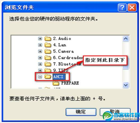Expand the 6. Cardreader tree node

pyautogui.click(x=40, y=58)
